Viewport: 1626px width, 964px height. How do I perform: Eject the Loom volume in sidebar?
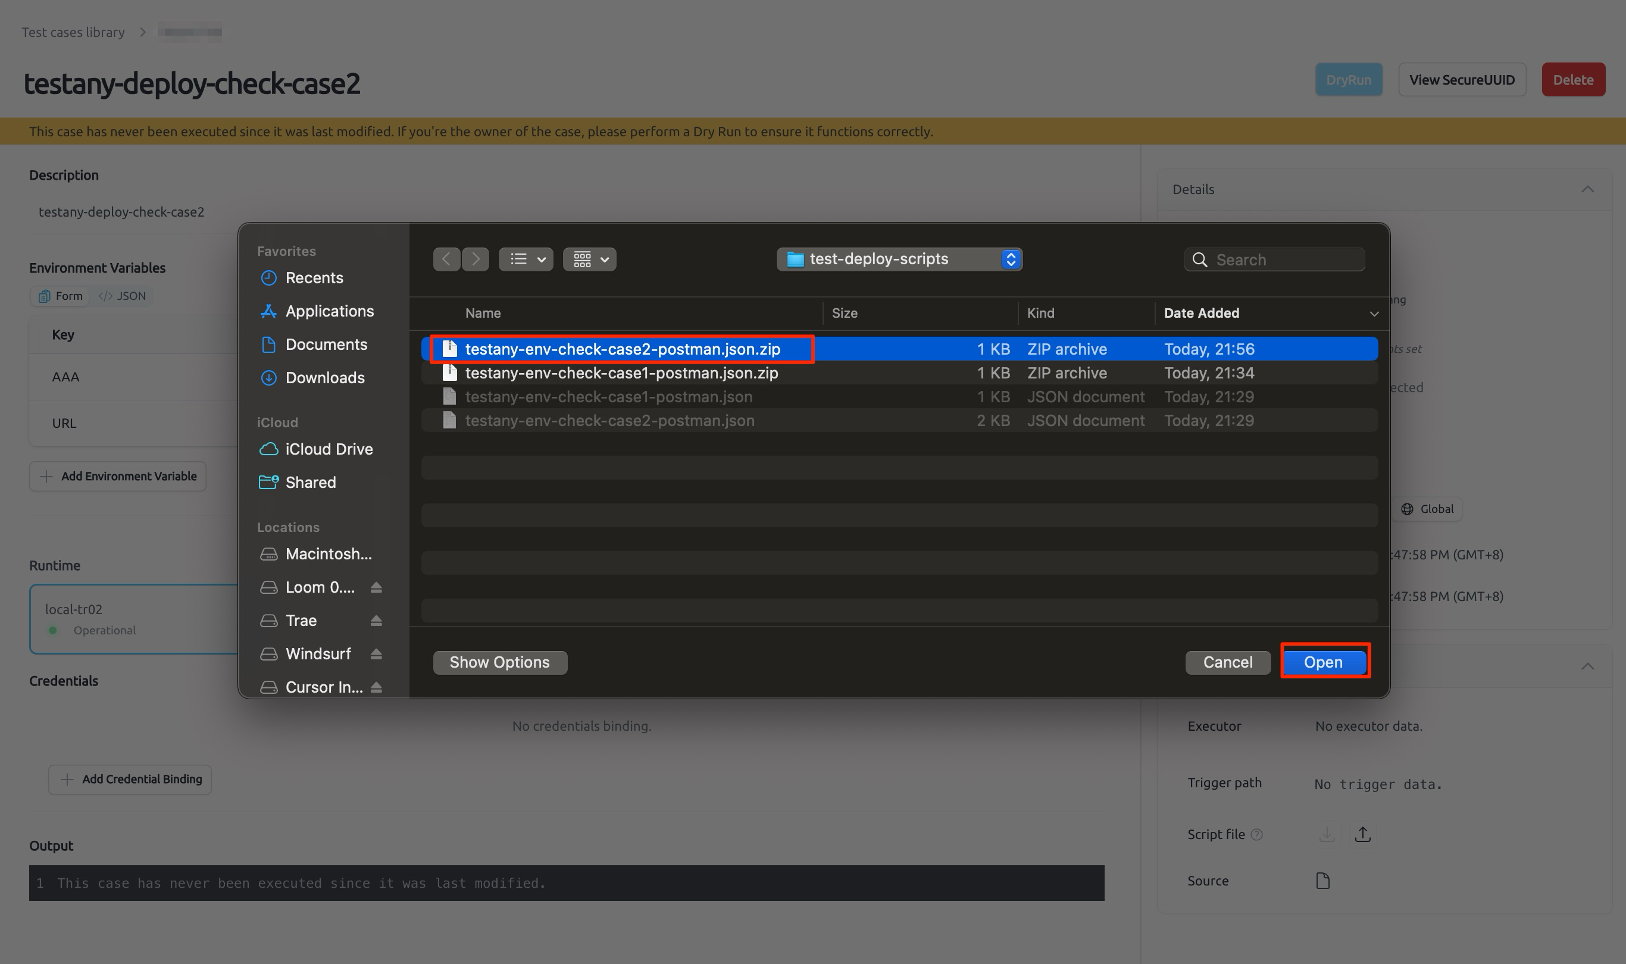(x=376, y=587)
